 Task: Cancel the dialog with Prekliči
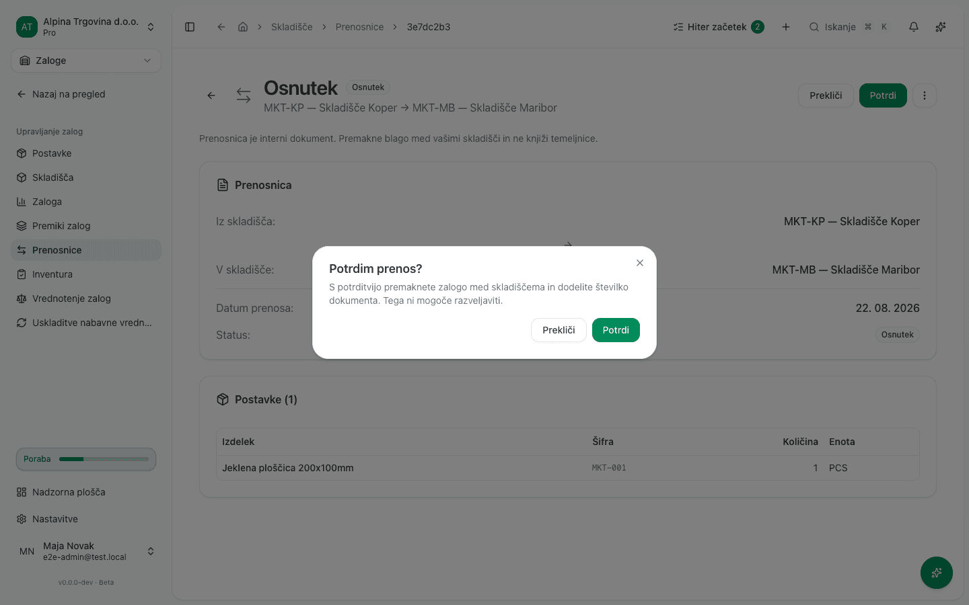(x=559, y=330)
